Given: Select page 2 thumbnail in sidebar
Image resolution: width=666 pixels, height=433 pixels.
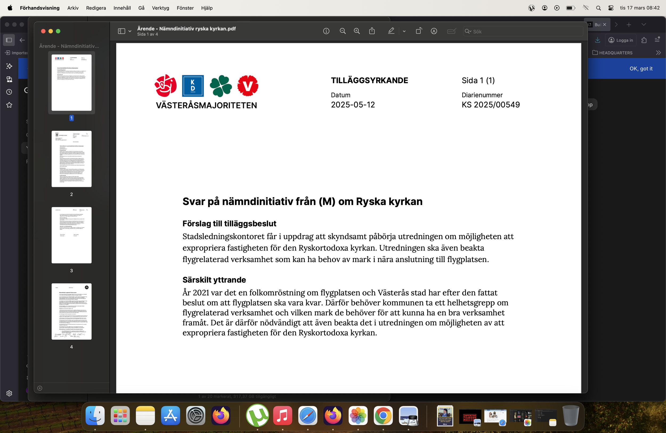Looking at the screenshot, I should click(x=71, y=159).
